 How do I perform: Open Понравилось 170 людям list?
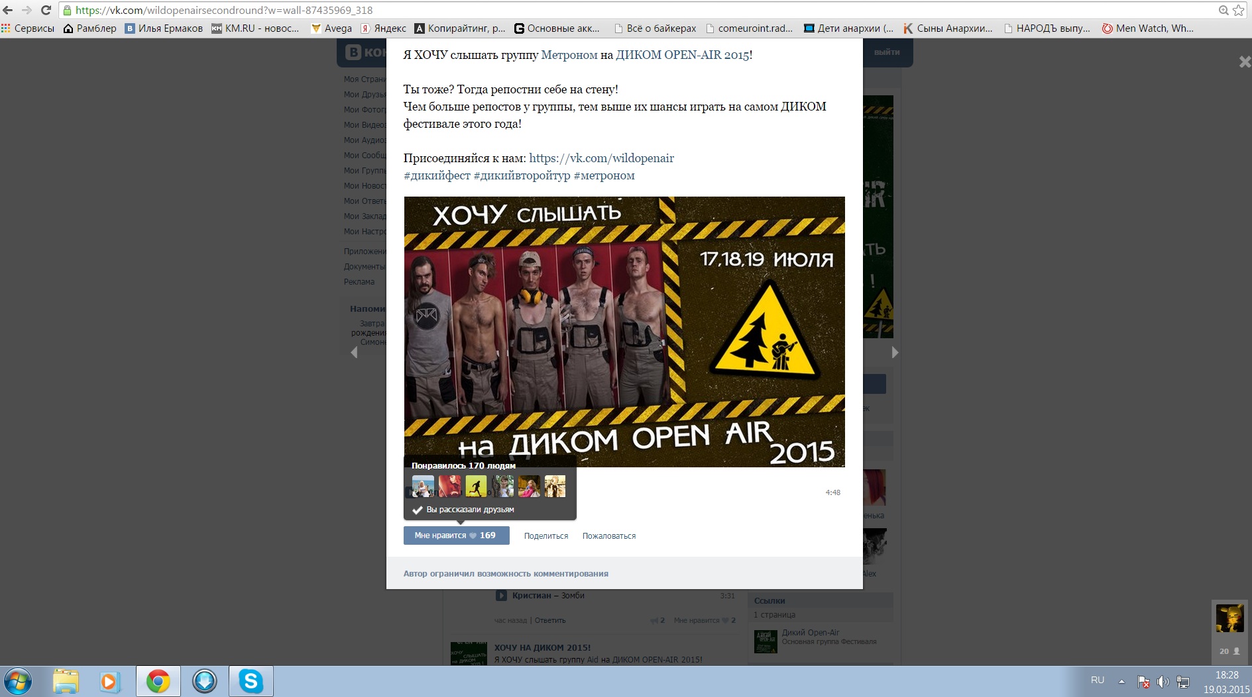[463, 465]
